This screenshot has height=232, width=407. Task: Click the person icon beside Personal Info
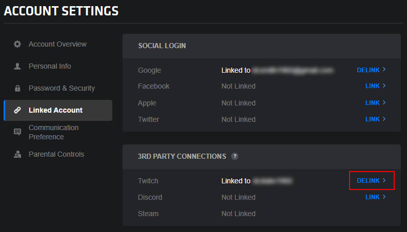click(x=17, y=66)
